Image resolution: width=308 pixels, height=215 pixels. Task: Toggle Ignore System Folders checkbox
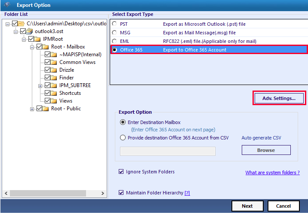pos(121,172)
